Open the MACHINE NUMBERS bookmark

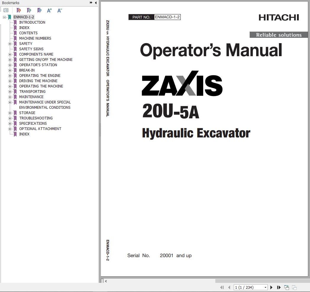35,38
